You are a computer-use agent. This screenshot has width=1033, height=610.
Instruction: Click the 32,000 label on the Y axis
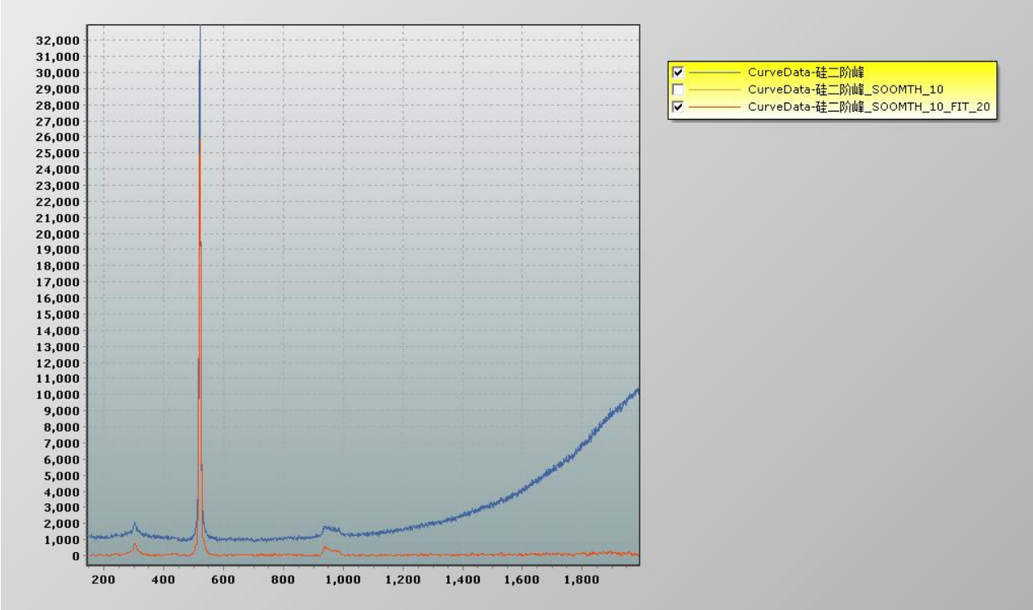57,40
